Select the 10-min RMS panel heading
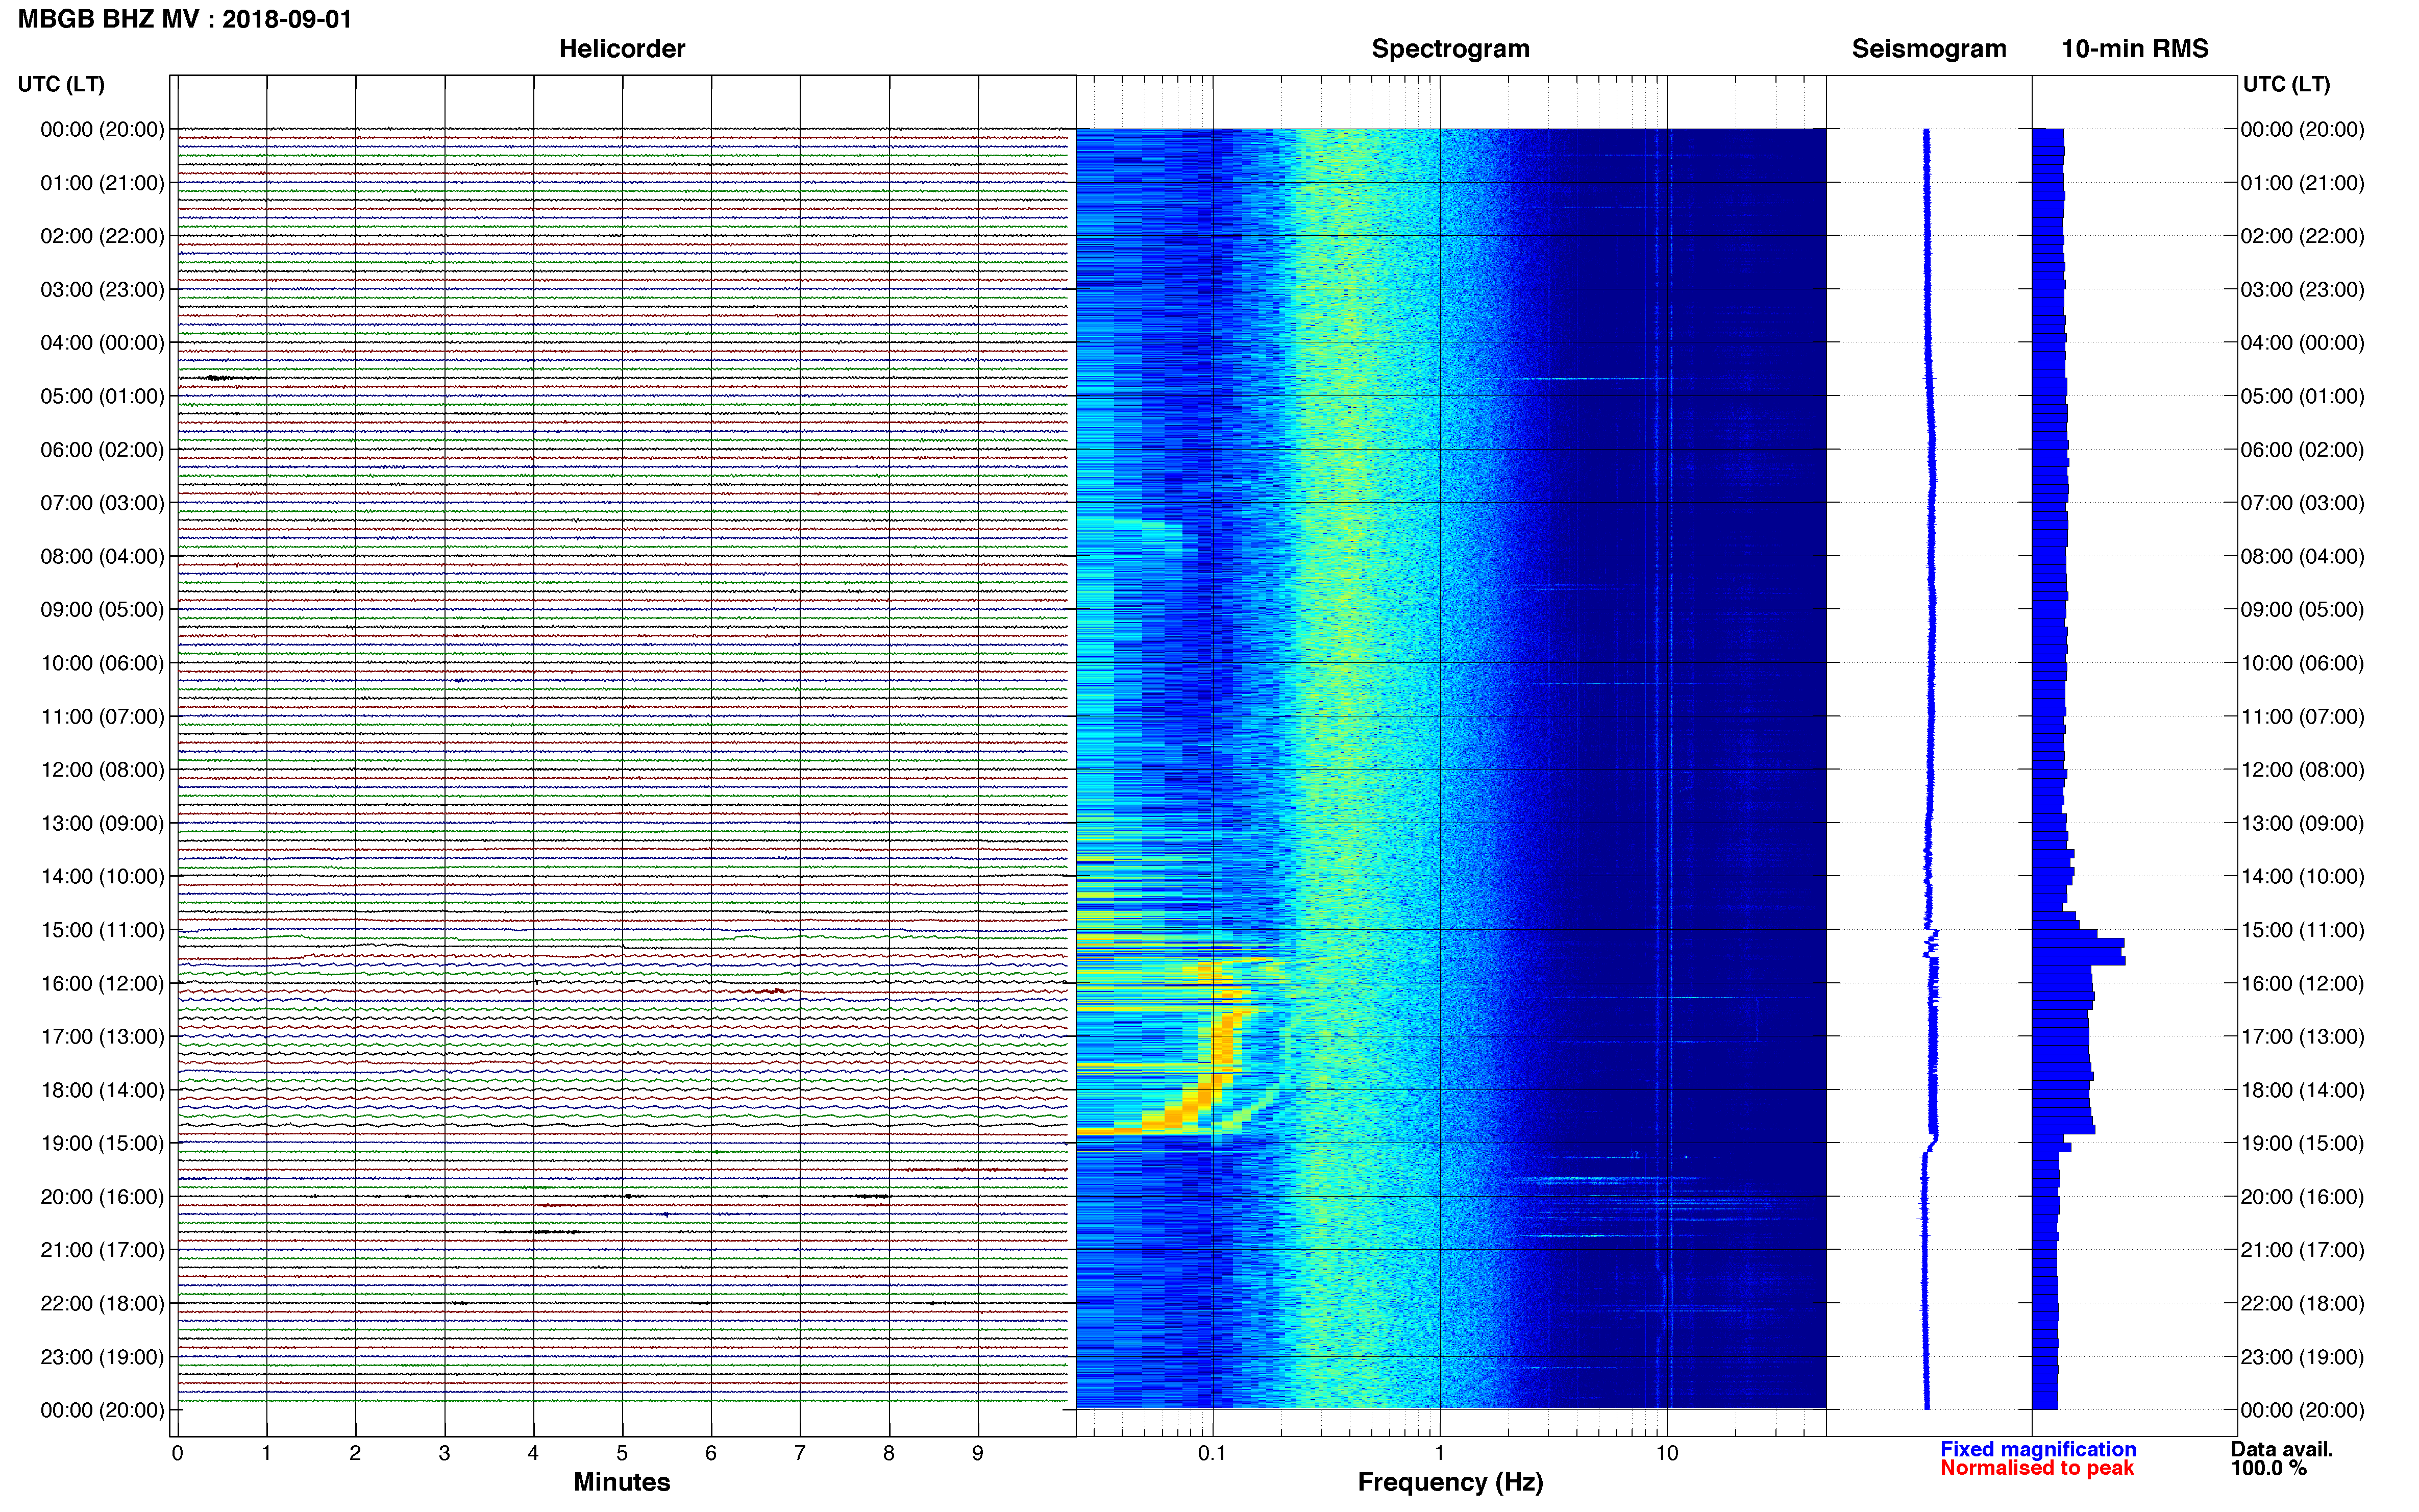 pos(2135,49)
